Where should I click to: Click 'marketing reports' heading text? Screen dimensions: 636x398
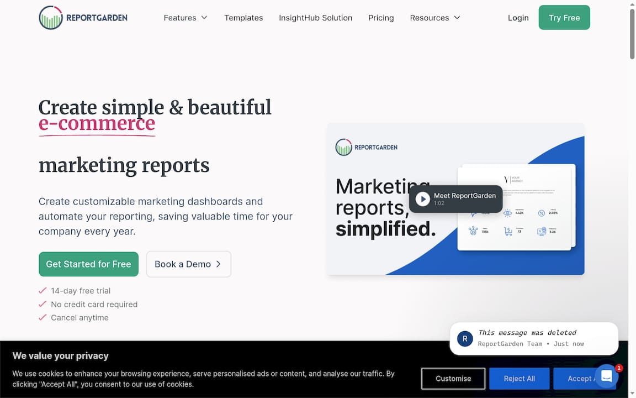124,165
